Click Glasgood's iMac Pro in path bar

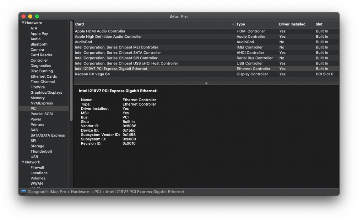pyautogui.click(x=47, y=191)
